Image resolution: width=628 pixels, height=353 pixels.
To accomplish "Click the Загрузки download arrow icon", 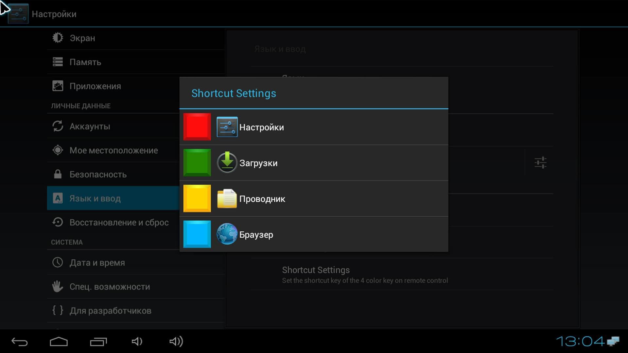I will tap(227, 162).
